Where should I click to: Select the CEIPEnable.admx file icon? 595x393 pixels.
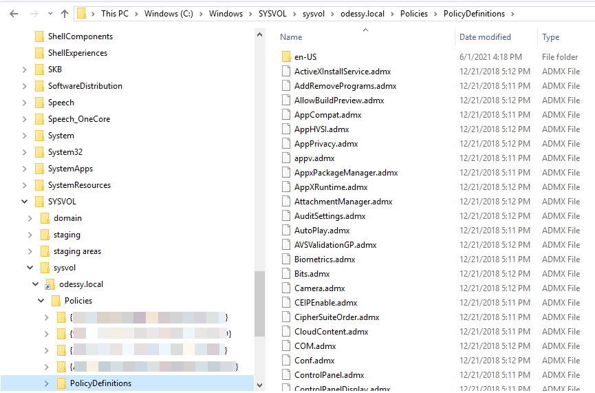286,302
